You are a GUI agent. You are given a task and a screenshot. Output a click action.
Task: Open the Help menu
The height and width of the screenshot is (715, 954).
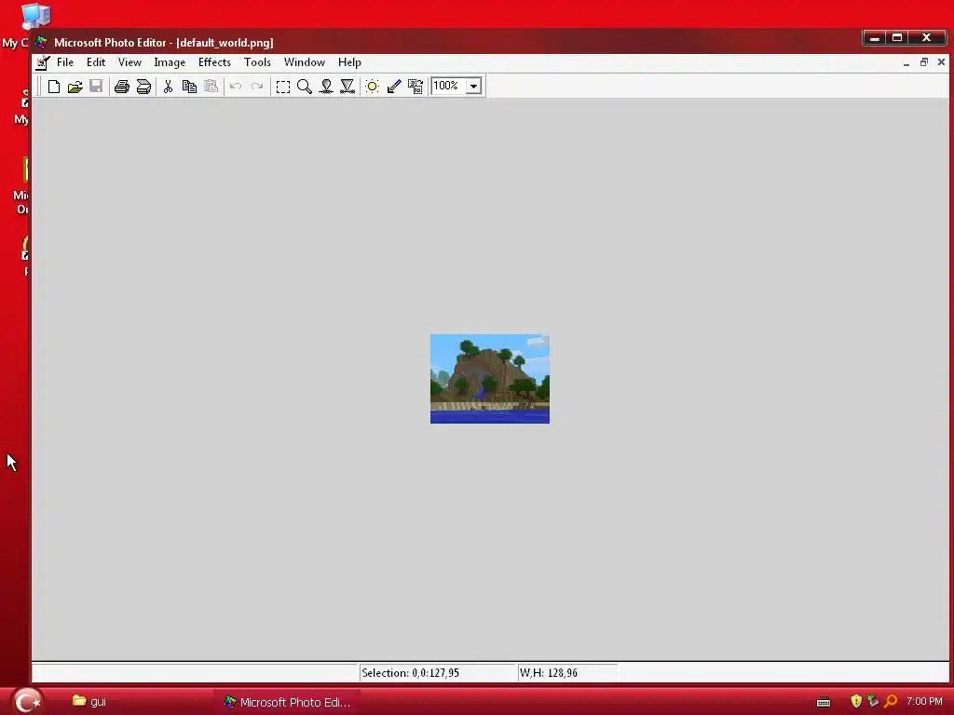pyautogui.click(x=349, y=62)
